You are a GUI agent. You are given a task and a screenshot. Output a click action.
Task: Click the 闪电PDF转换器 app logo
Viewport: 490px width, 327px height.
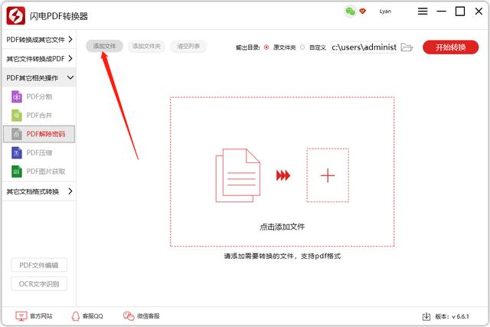pyautogui.click(x=15, y=15)
